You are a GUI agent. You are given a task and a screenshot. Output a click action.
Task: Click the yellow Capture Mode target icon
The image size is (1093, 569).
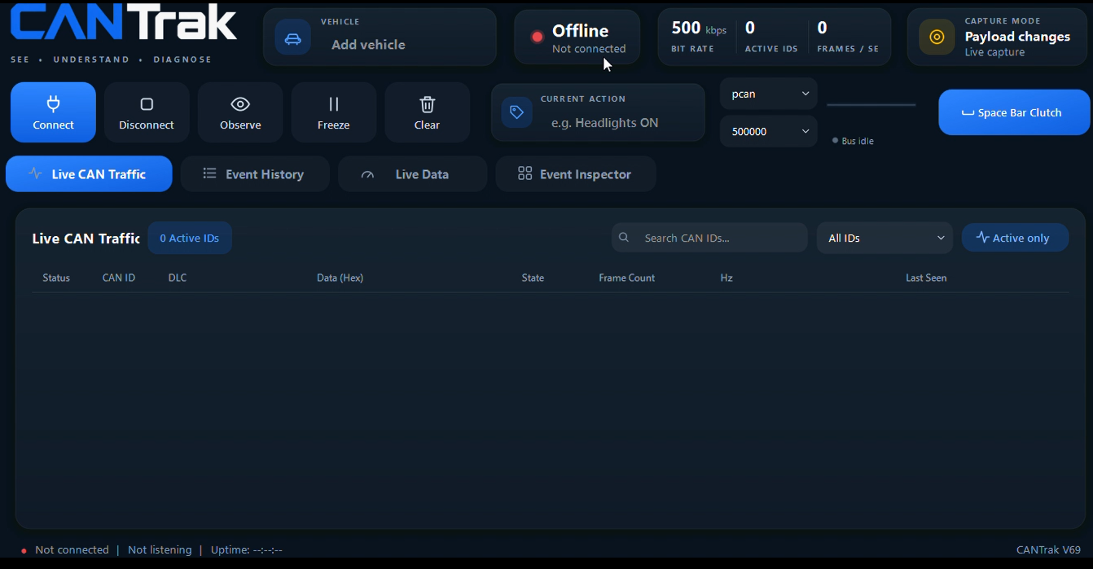(937, 37)
